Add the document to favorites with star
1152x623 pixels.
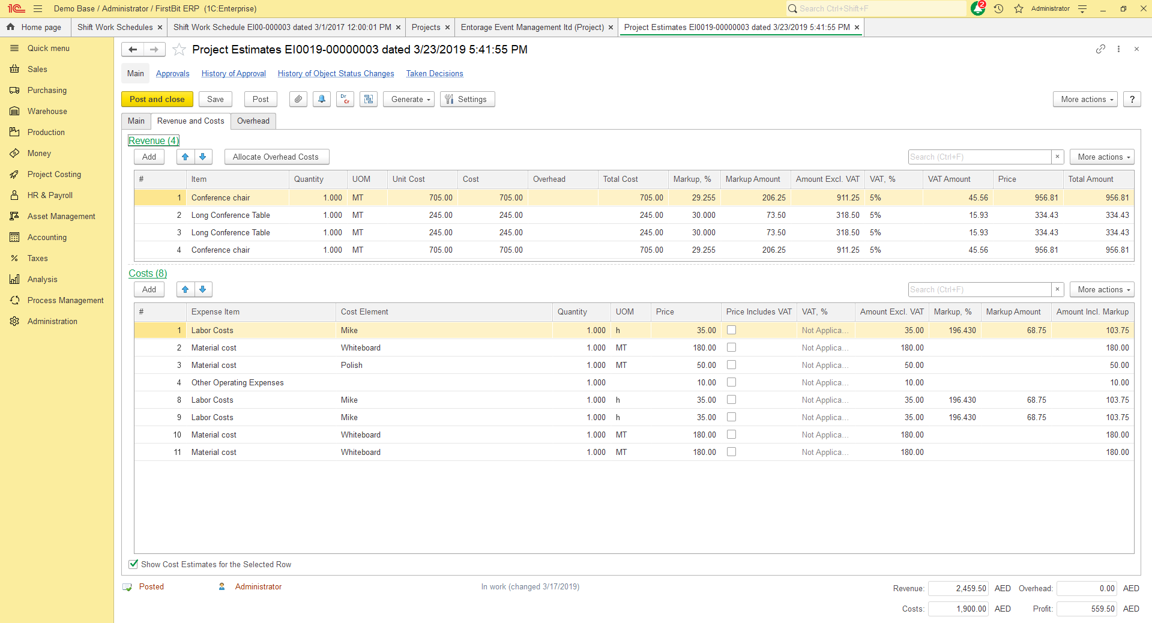pyautogui.click(x=179, y=50)
